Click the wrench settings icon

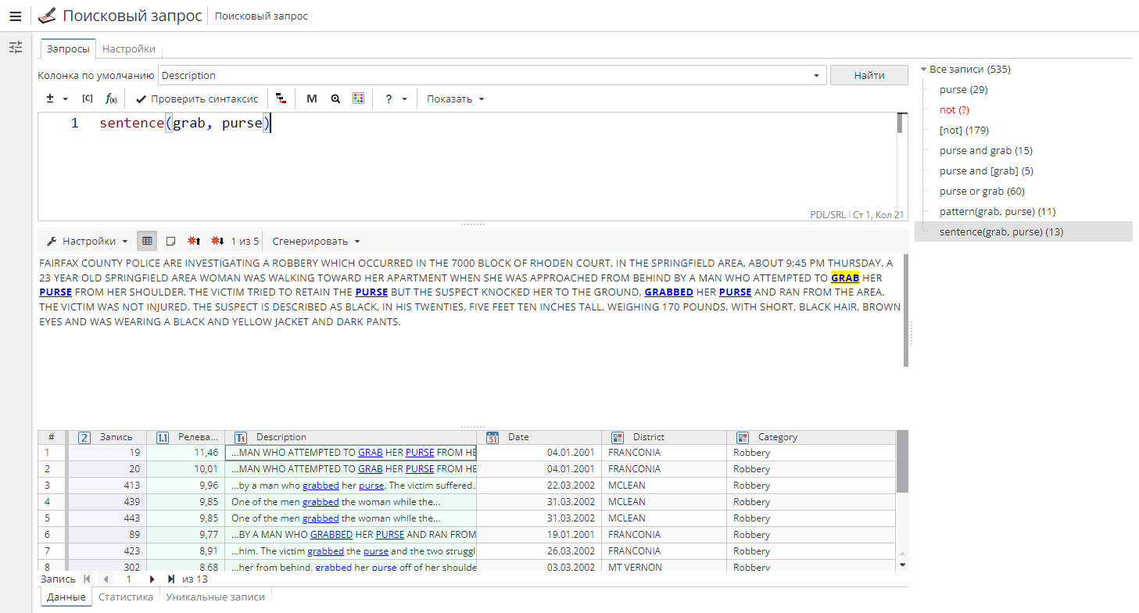point(52,241)
